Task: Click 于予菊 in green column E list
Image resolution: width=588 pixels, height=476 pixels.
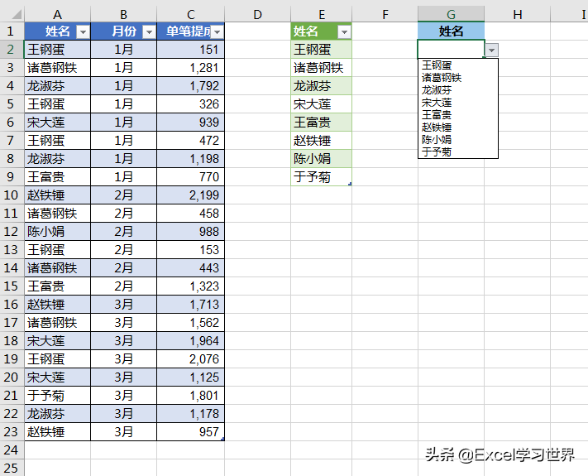Action: [321, 177]
